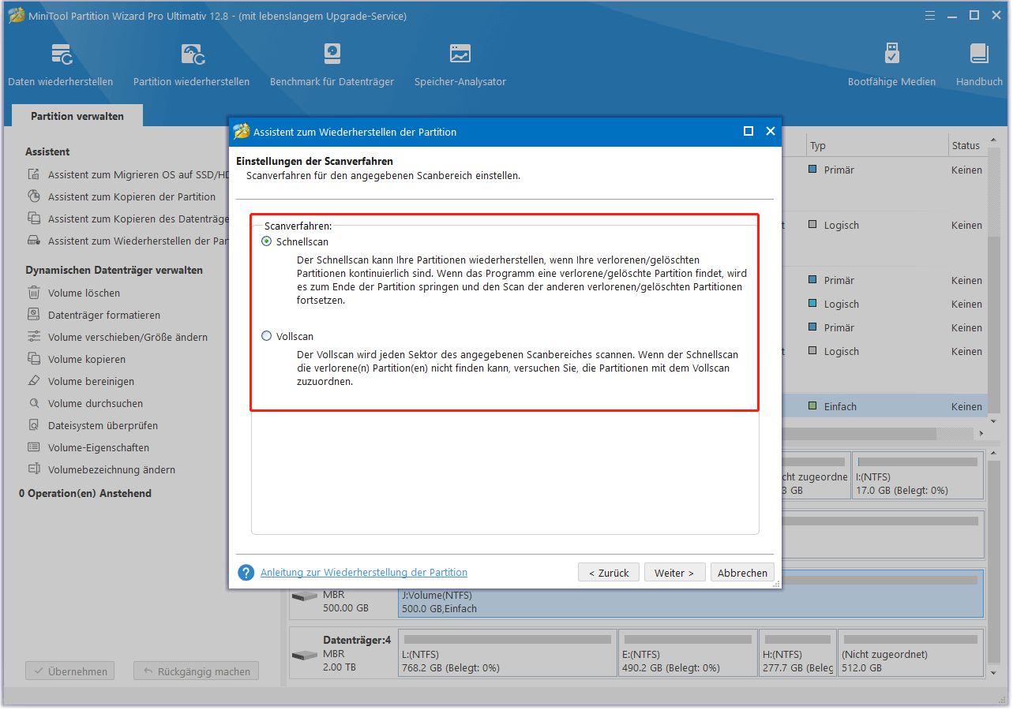Select the I:(NTFS) 17.0 GB partition
The width and height of the screenshot is (1013, 710).
pyautogui.click(x=918, y=475)
